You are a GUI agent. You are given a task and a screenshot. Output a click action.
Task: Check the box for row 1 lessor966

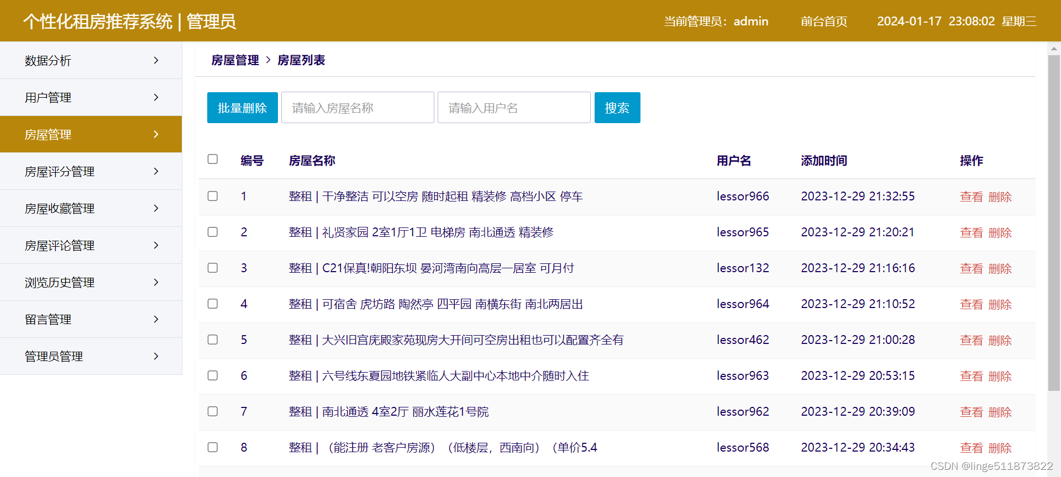(213, 196)
